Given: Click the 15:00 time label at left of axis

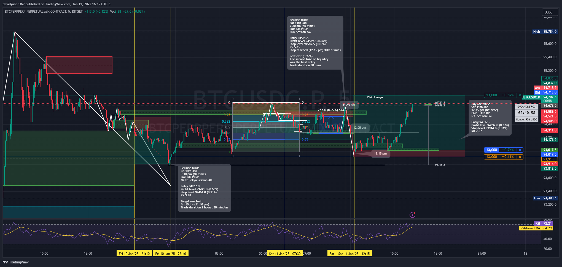Looking at the screenshot, I should click(x=44, y=254).
